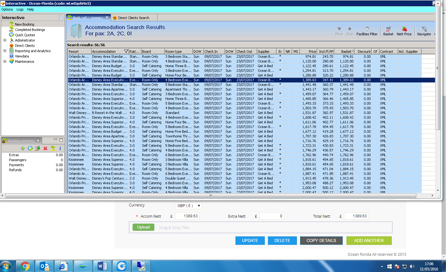Click the Windows Start button
This screenshot has height=272, width=446.
coord(6,266)
